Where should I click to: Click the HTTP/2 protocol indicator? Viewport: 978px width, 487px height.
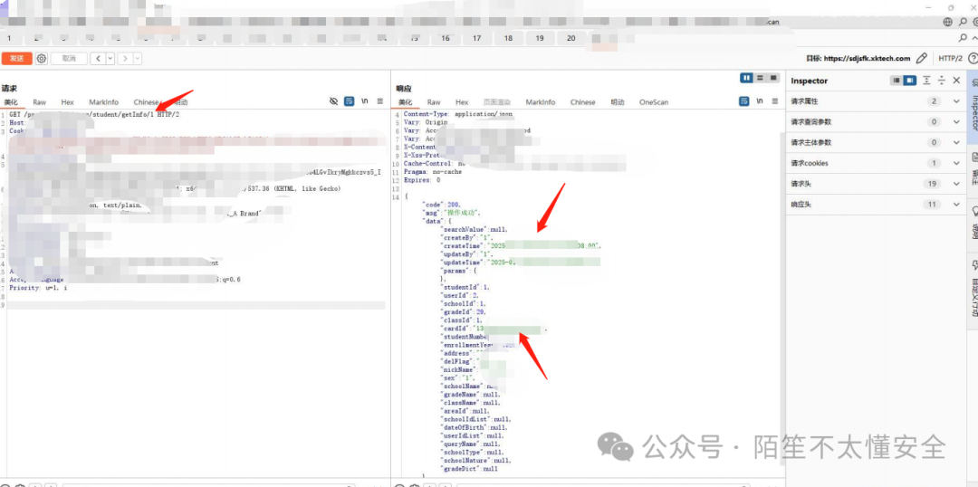click(x=951, y=58)
